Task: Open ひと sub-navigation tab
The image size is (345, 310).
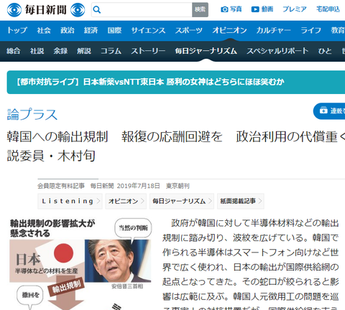Action: [x=325, y=51]
